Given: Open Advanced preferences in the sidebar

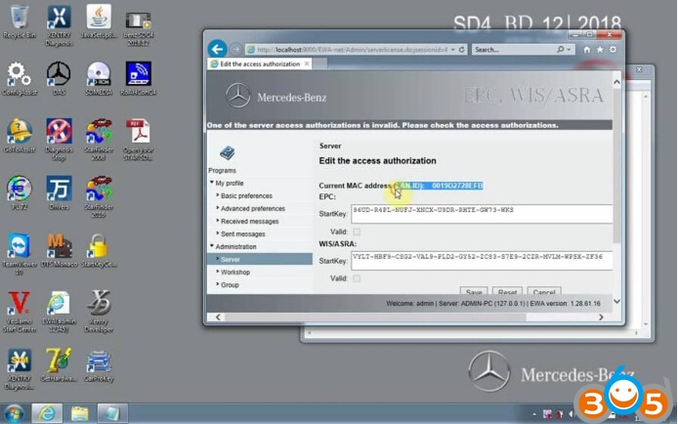Looking at the screenshot, I should point(253,208).
